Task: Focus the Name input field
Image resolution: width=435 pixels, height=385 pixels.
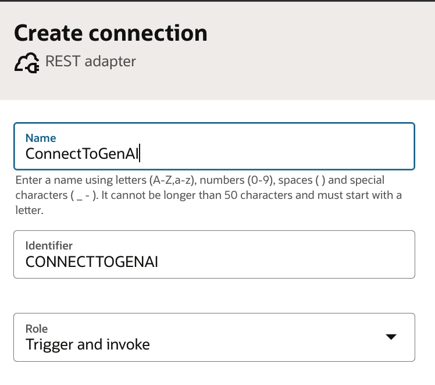Action: (x=214, y=146)
